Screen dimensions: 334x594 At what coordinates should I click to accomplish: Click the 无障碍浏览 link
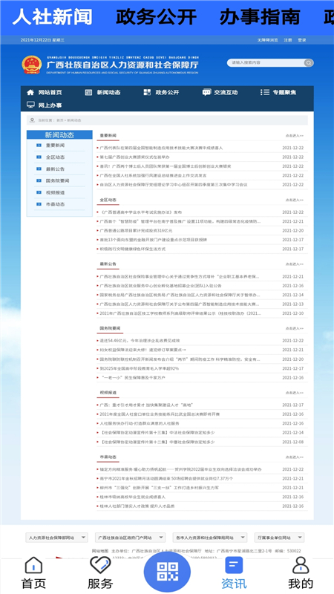[x=268, y=40]
